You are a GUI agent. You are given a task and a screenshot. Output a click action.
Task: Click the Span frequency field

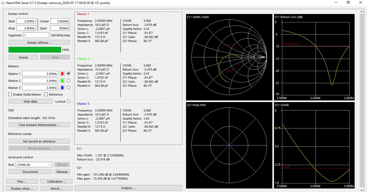[60, 28]
